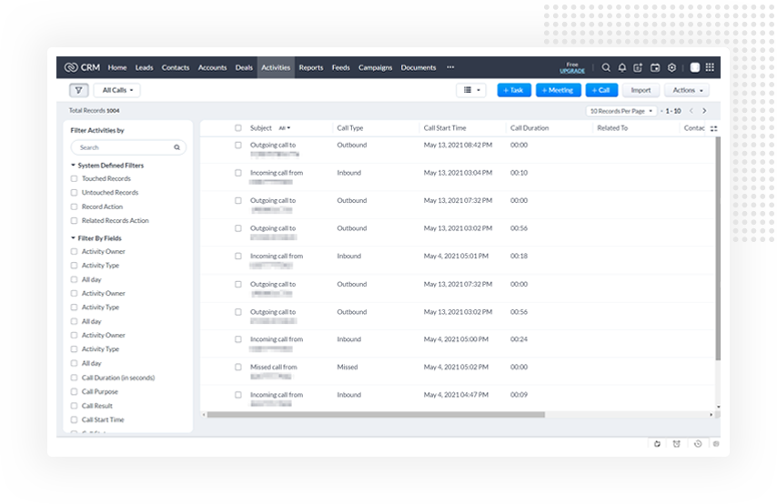Screen dimensions: 777x504
Task: Open the Deals tab
Action: tap(244, 67)
